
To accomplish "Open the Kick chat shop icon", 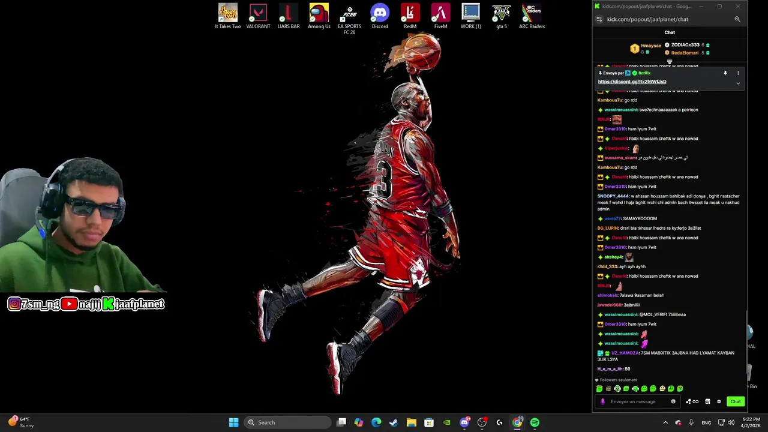I will [x=707, y=401].
